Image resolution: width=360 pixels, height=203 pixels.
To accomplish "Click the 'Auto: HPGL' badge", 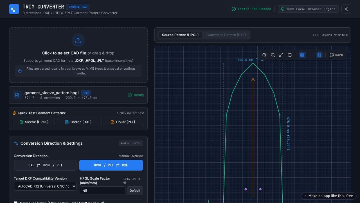I will 131,143.
